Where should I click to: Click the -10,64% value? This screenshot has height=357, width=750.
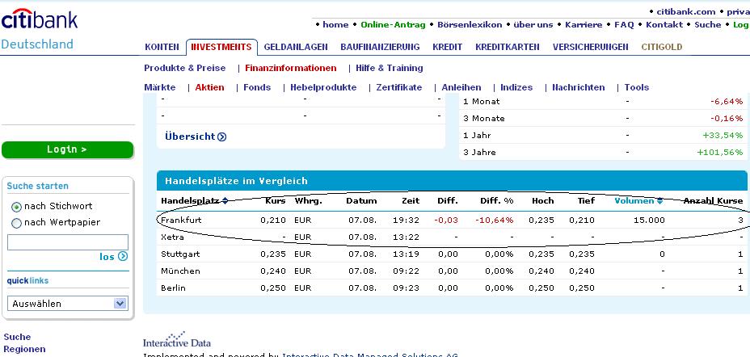495,220
